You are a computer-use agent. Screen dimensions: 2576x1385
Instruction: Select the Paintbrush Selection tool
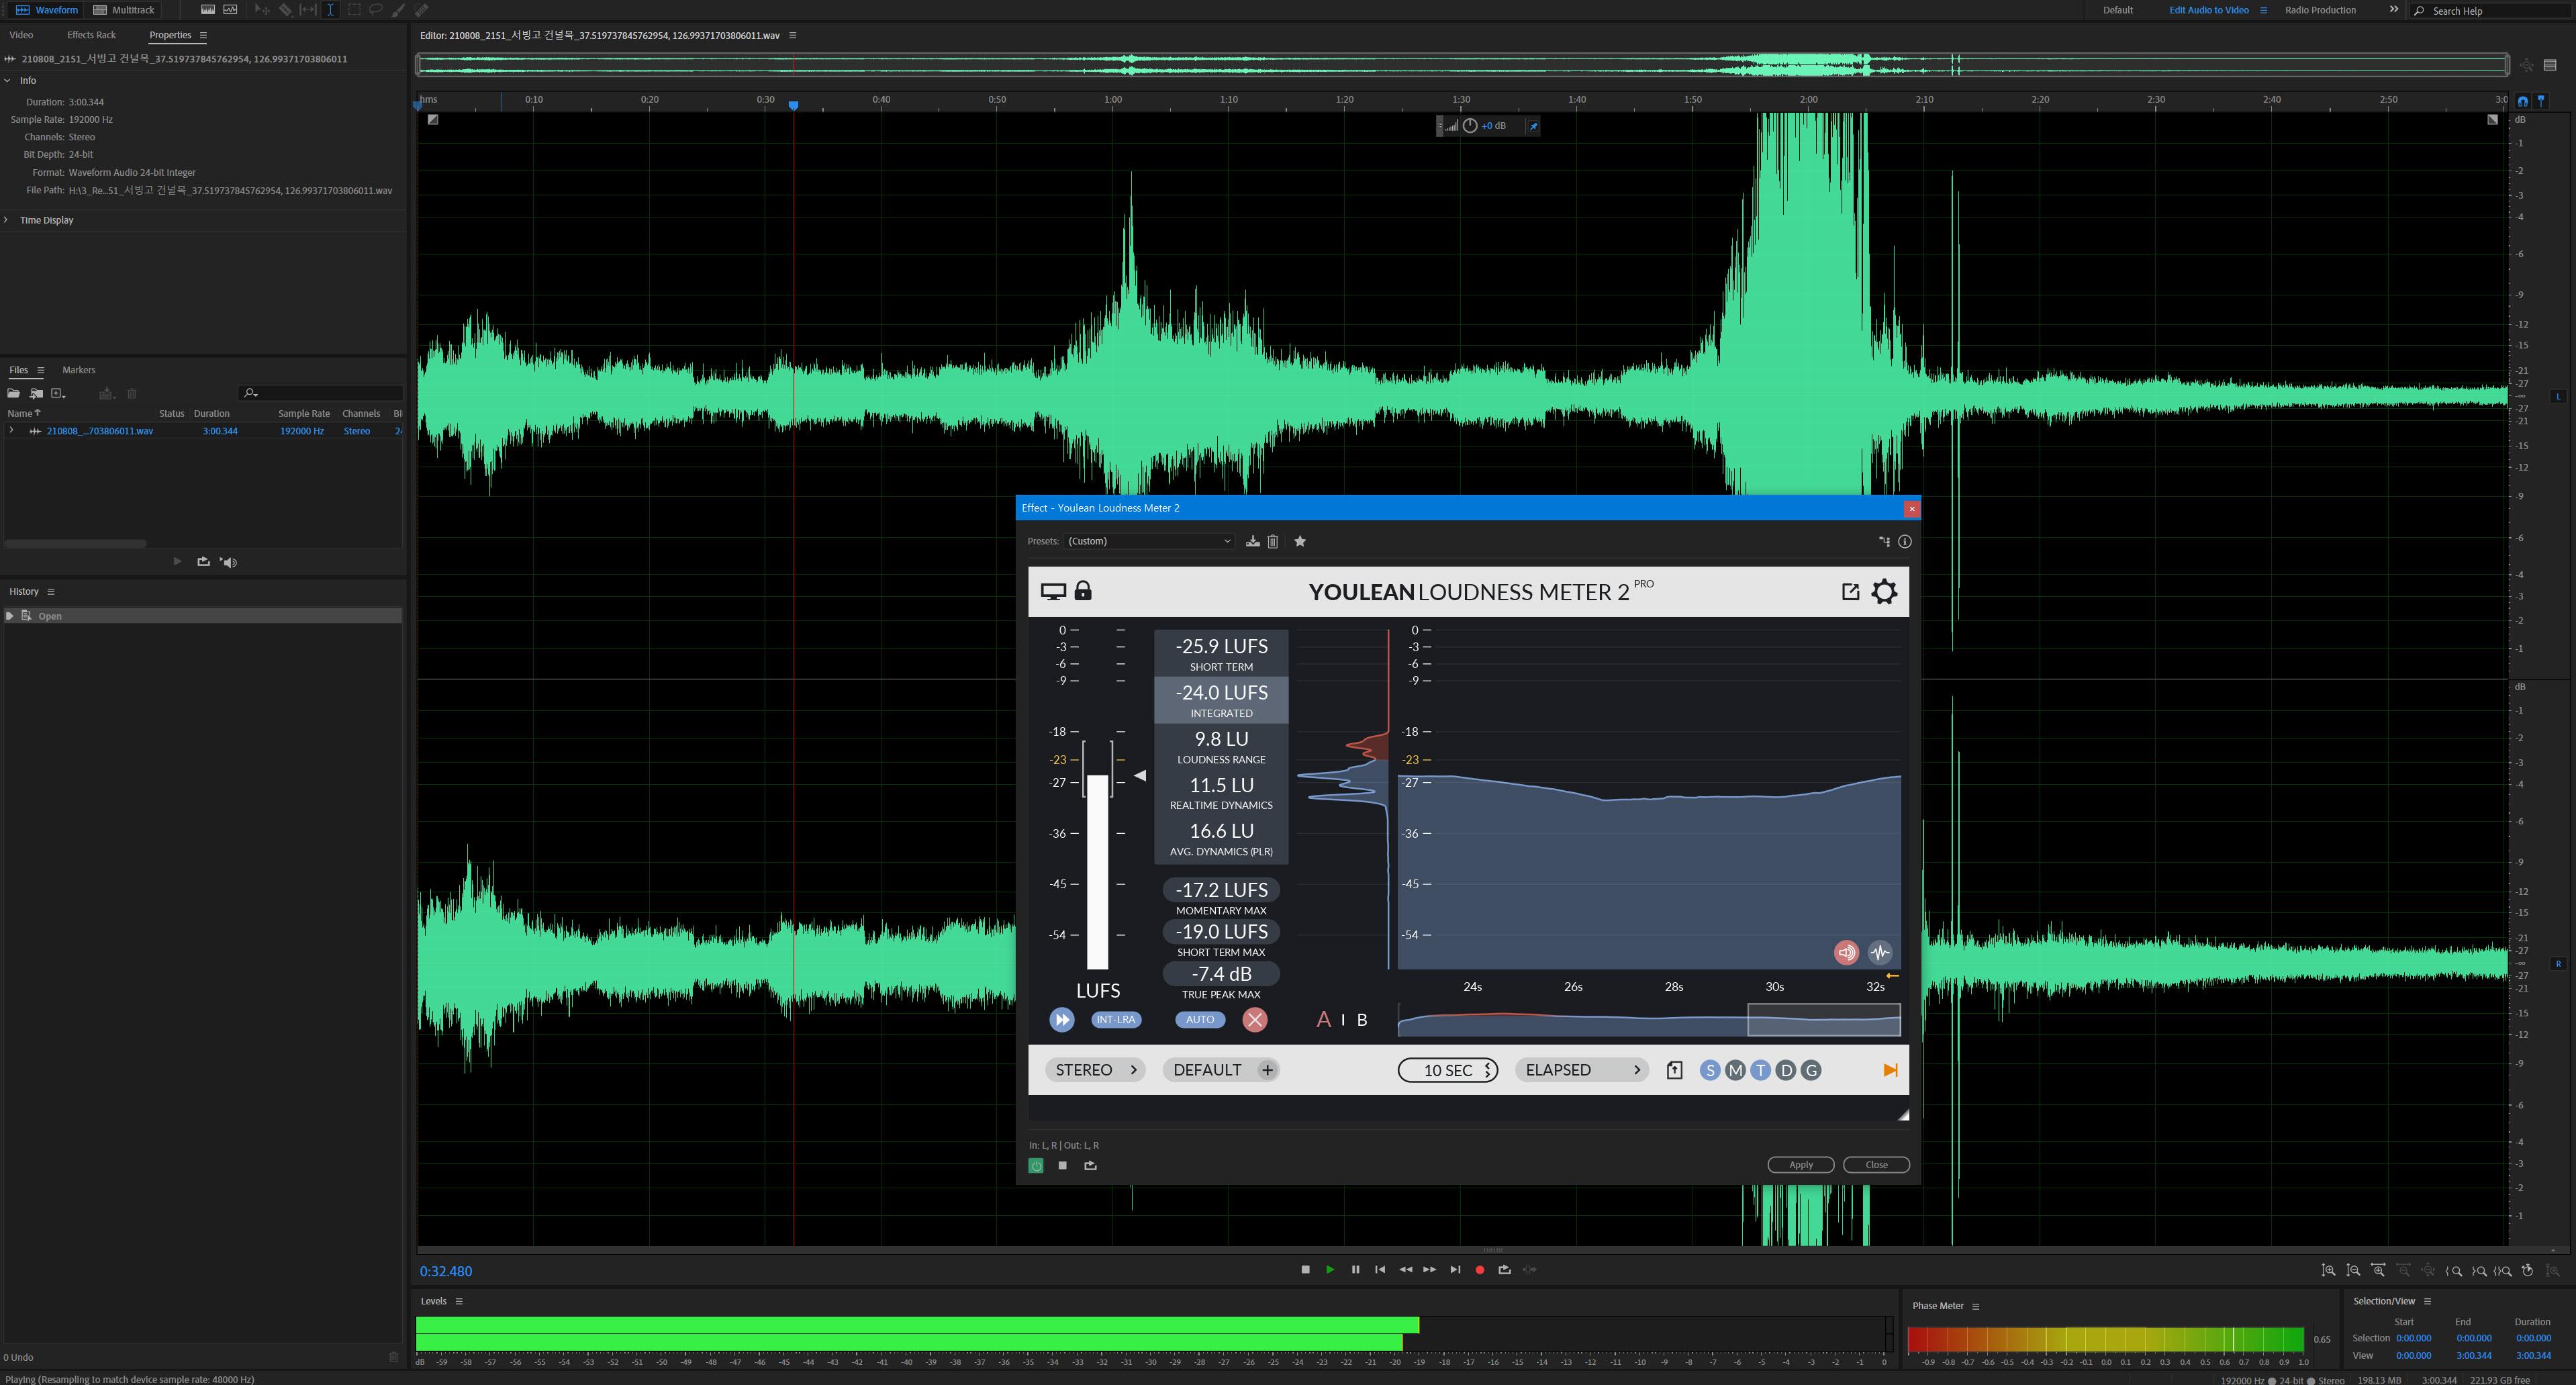(x=399, y=10)
